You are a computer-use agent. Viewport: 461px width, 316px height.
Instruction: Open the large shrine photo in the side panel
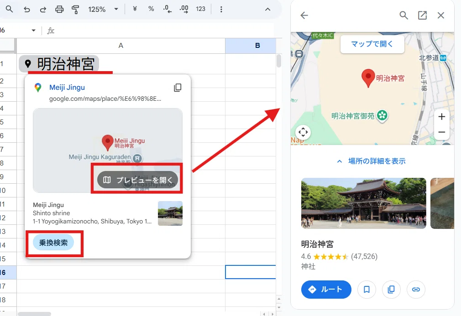pyautogui.click(x=364, y=203)
